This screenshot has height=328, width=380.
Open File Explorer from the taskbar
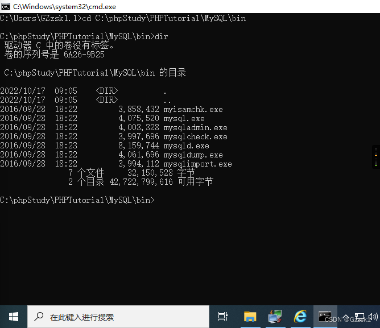coord(250,317)
